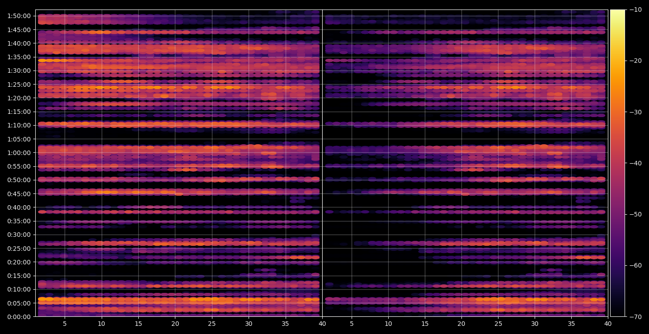This screenshot has height=334, width=649.
Task: Click the 0:45:00 y-axis label
Action: [19, 193]
